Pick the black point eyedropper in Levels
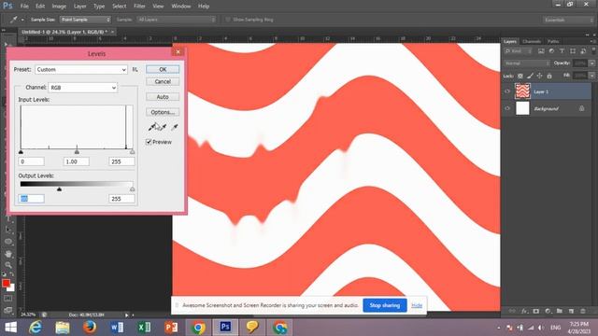The image size is (598, 336). click(151, 127)
